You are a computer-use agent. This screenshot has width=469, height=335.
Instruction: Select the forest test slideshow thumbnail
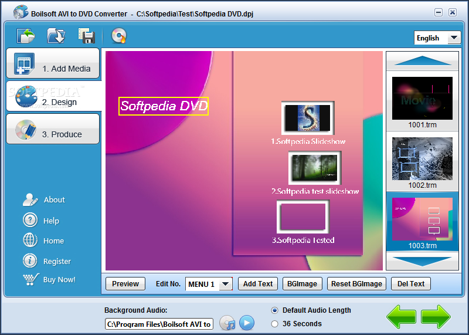tap(315, 168)
